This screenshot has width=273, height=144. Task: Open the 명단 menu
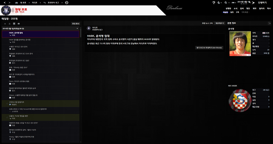point(248,8)
